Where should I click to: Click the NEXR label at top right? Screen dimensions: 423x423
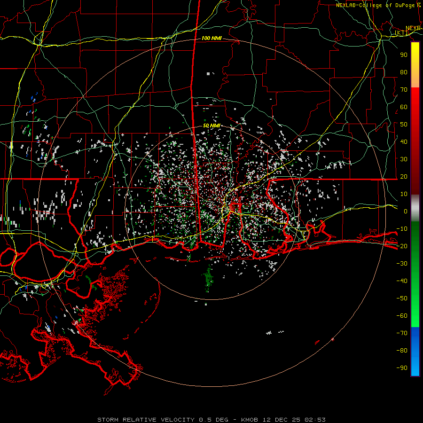tap(413, 28)
